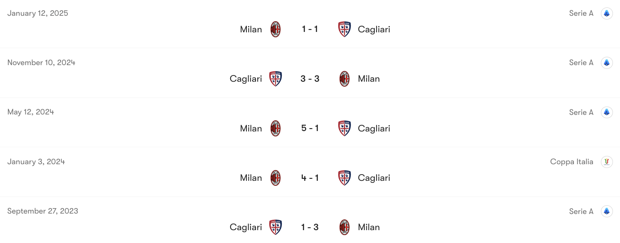
Task: Click the Serie A icon next to May 12, 2024
Action: point(606,112)
